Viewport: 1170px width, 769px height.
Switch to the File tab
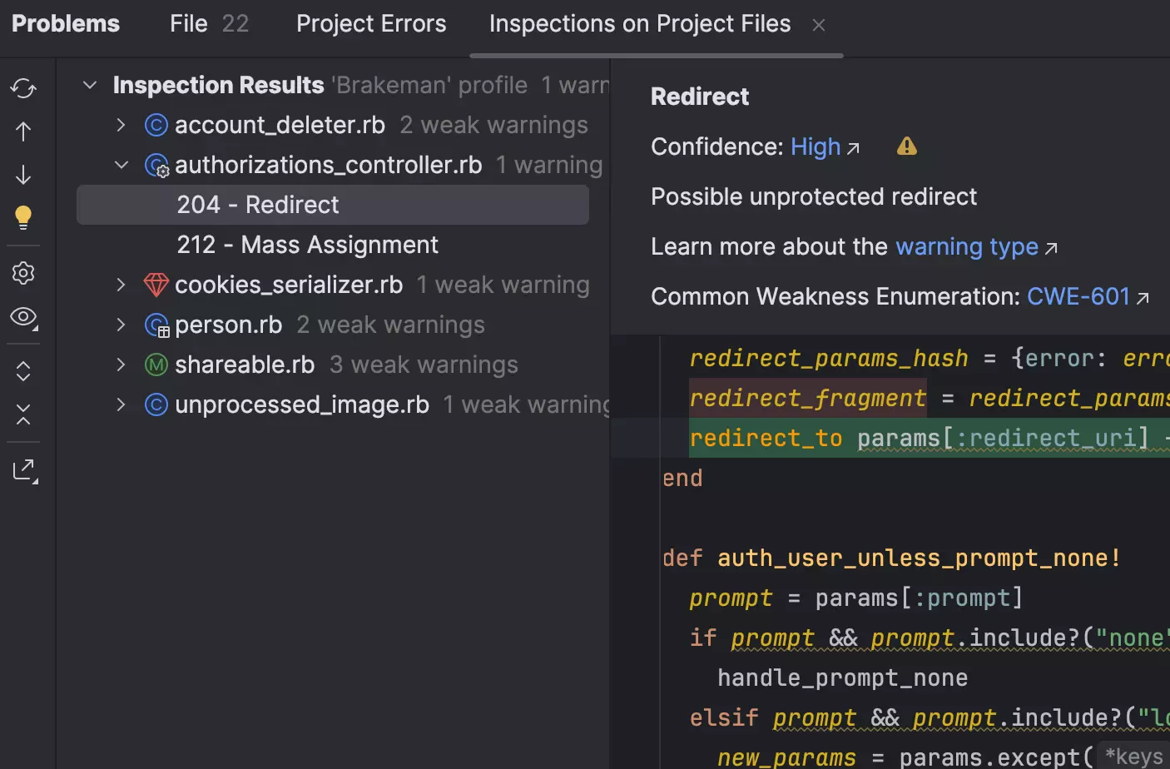click(x=208, y=24)
